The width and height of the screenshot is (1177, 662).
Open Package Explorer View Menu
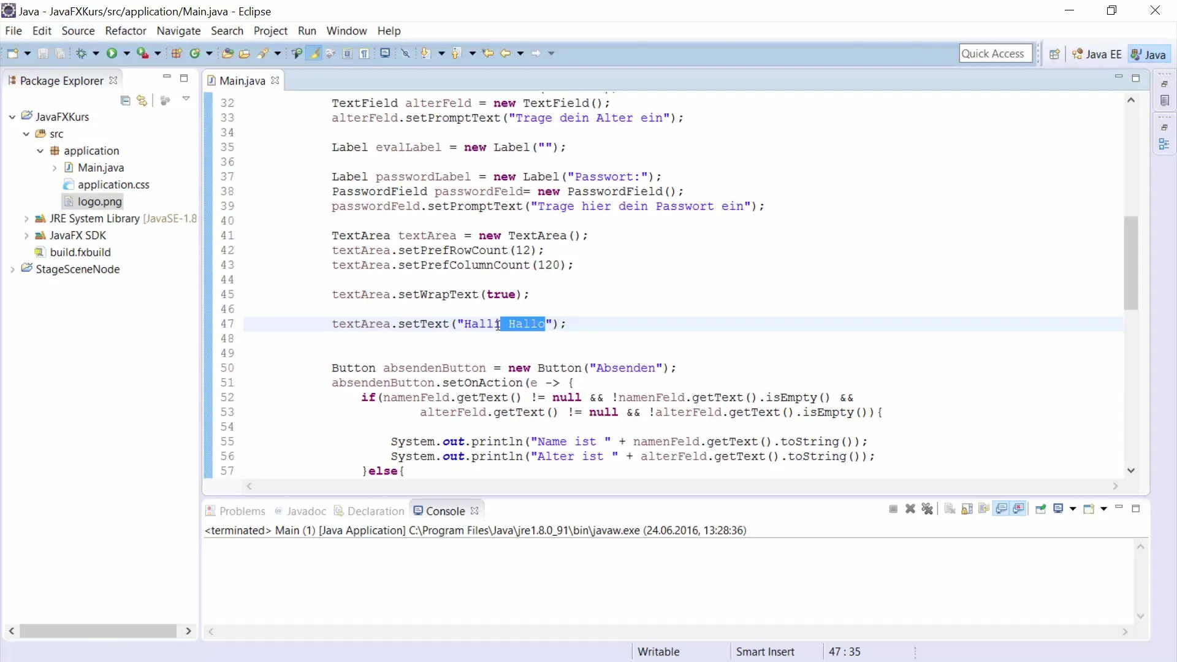(186, 99)
